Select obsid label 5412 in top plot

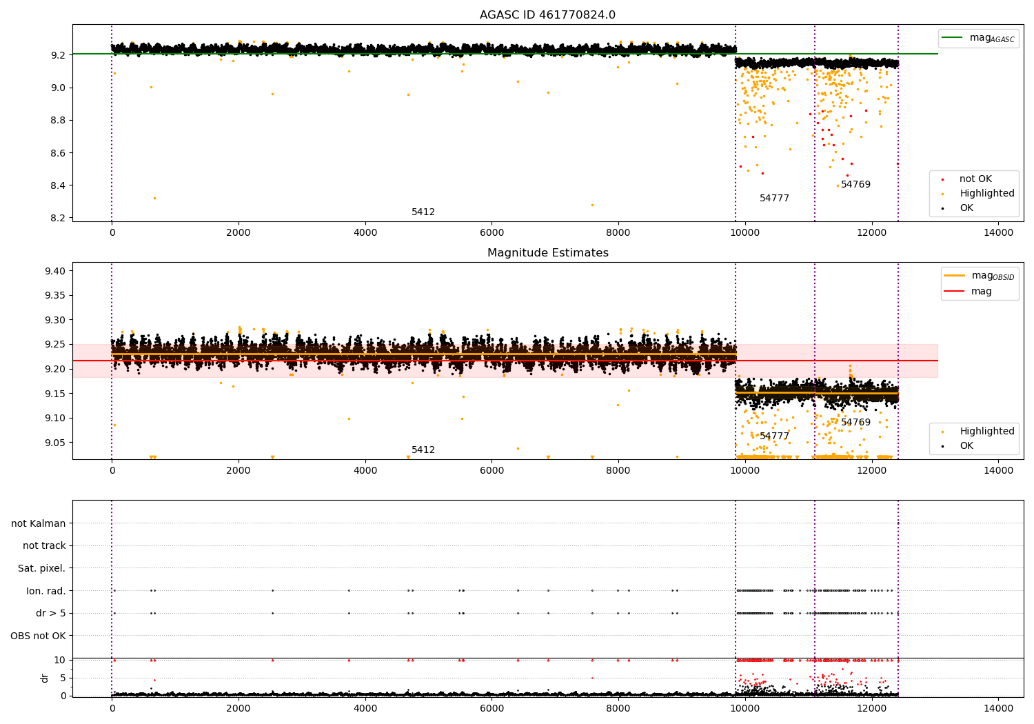click(423, 212)
